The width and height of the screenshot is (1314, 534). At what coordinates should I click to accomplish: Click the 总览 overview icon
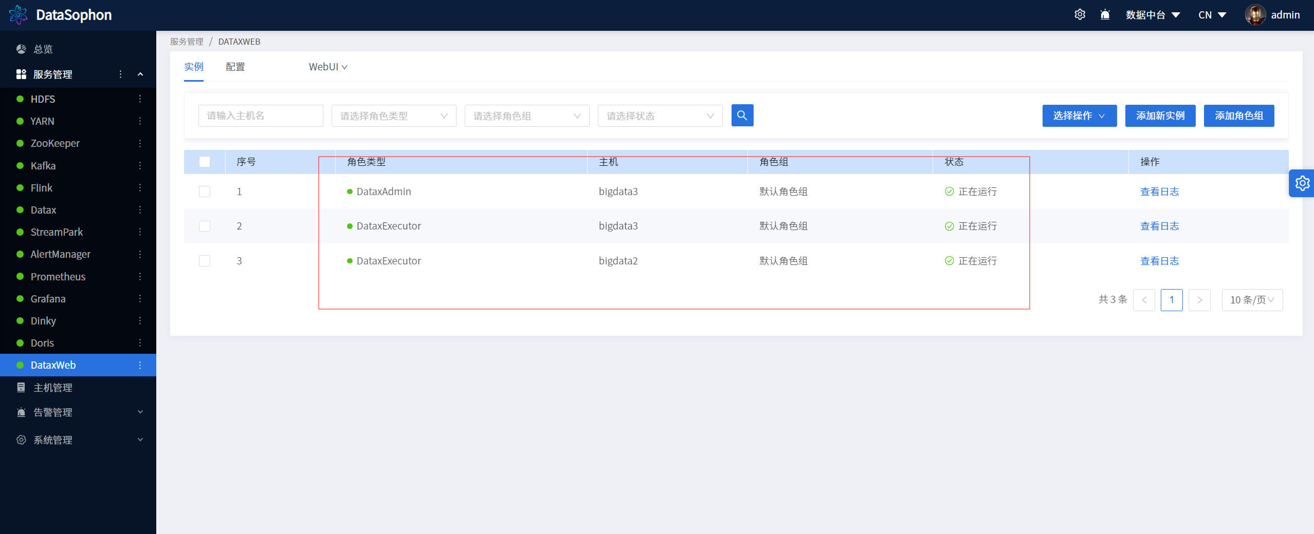point(21,49)
